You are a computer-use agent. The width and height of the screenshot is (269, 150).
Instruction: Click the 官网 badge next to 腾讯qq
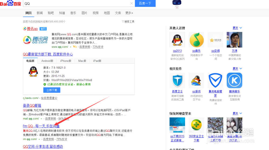43,29
